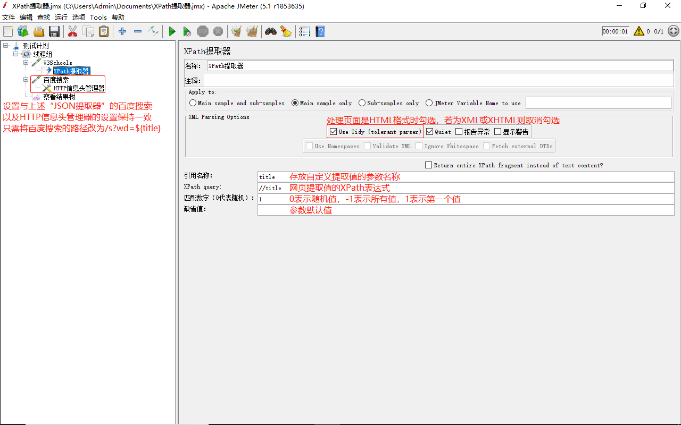Click the XPath query field
The image size is (681, 425).
[466, 188]
